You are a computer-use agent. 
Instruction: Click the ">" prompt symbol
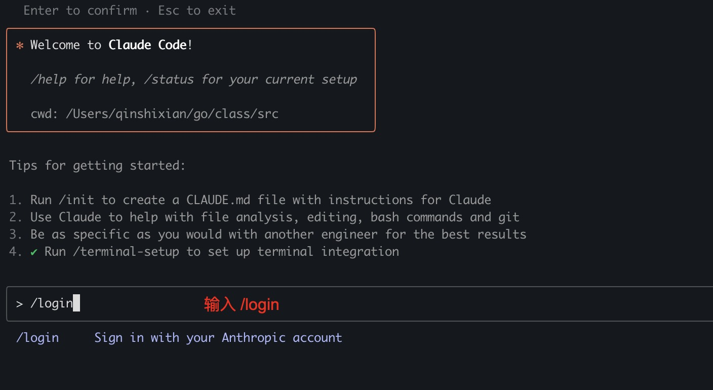pos(19,304)
